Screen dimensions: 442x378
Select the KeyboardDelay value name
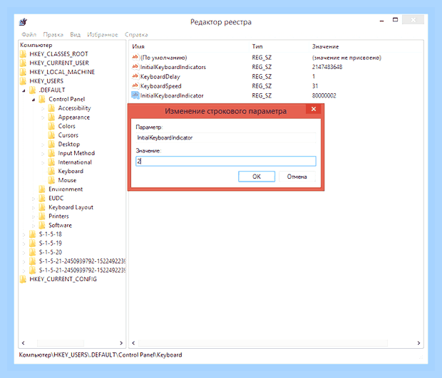click(x=160, y=77)
